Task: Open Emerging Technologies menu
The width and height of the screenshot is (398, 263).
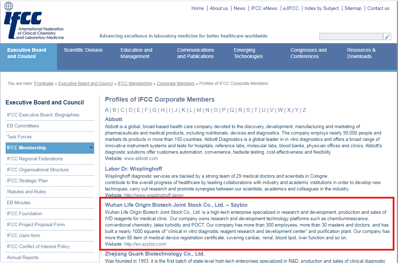Action: coord(248,53)
